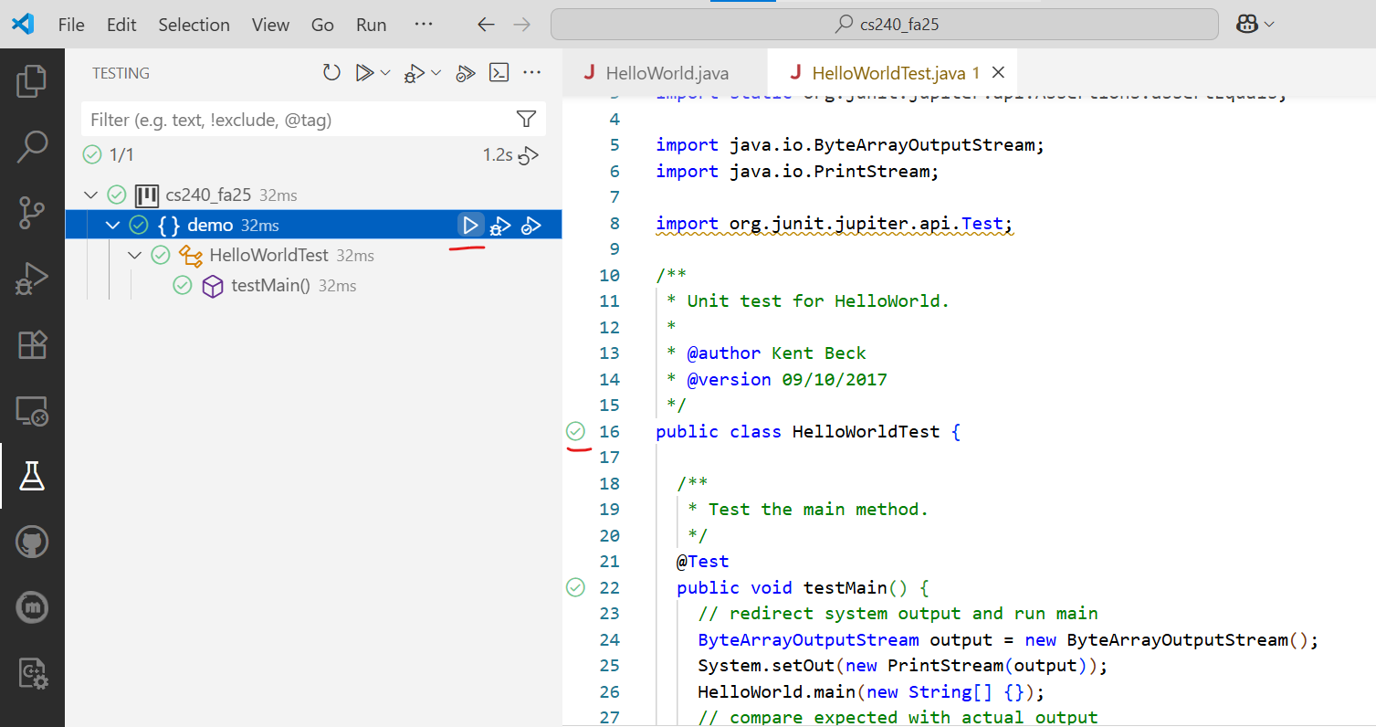
Task: Rerun last test run icon beside 1.2s
Action: click(530, 156)
